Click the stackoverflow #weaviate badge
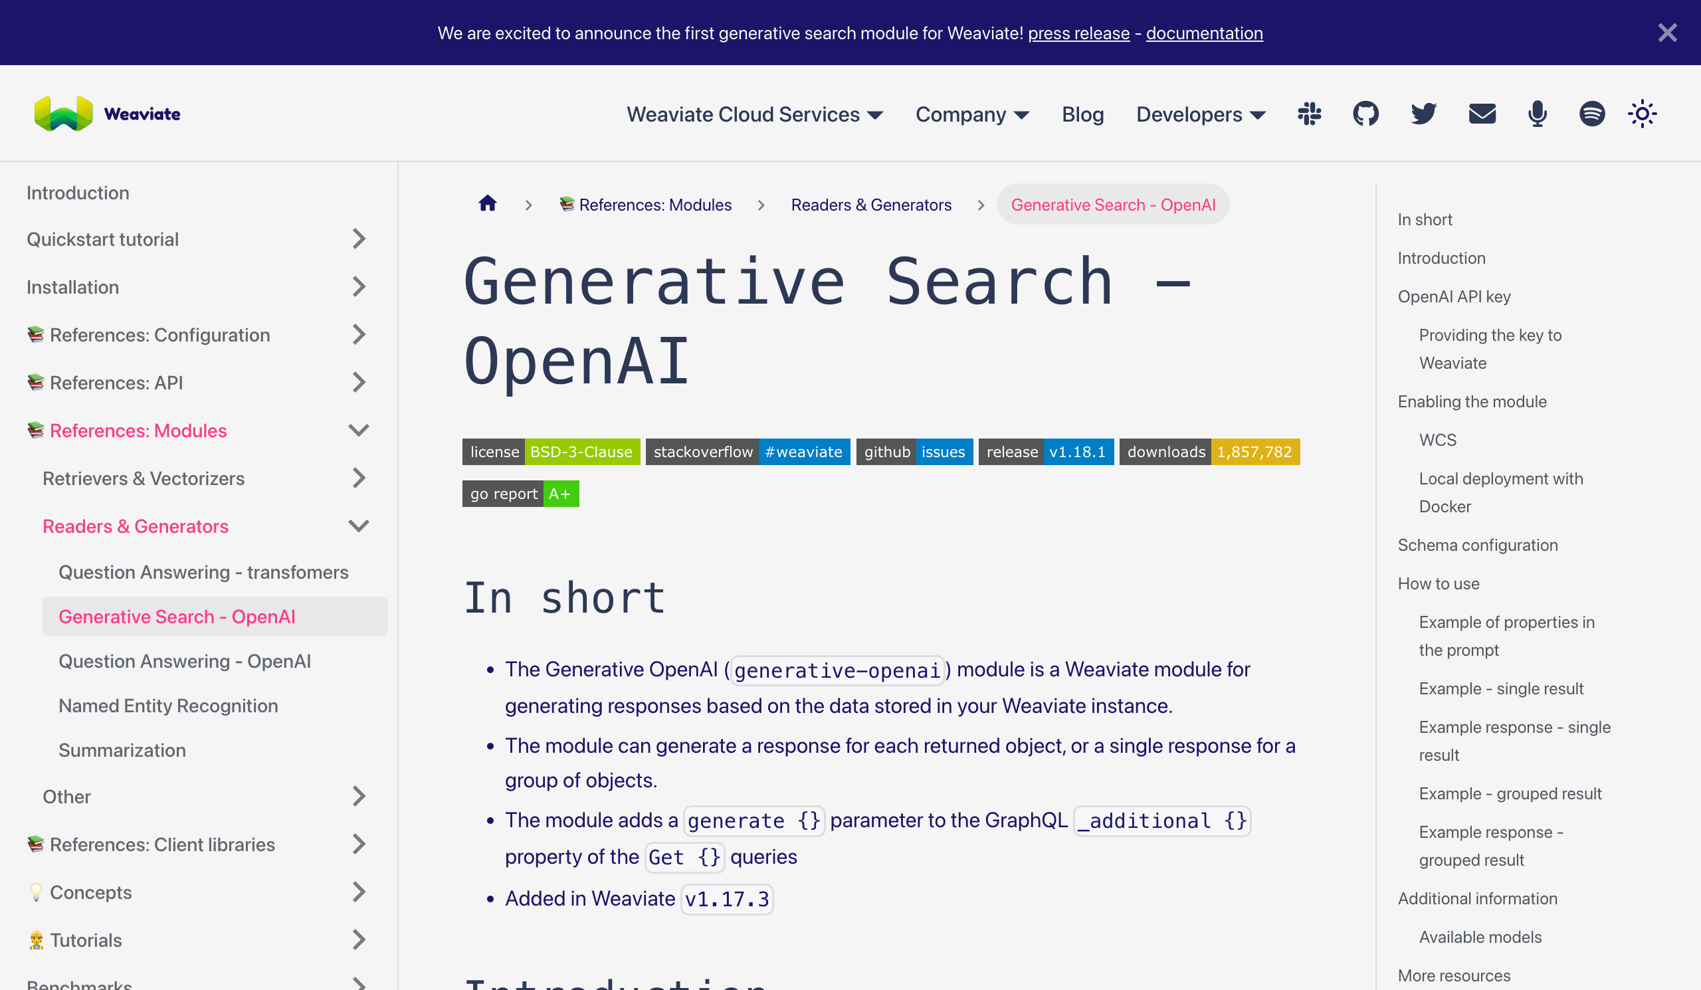Image resolution: width=1701 pixels, height=990 pixels. click(748, 452)
